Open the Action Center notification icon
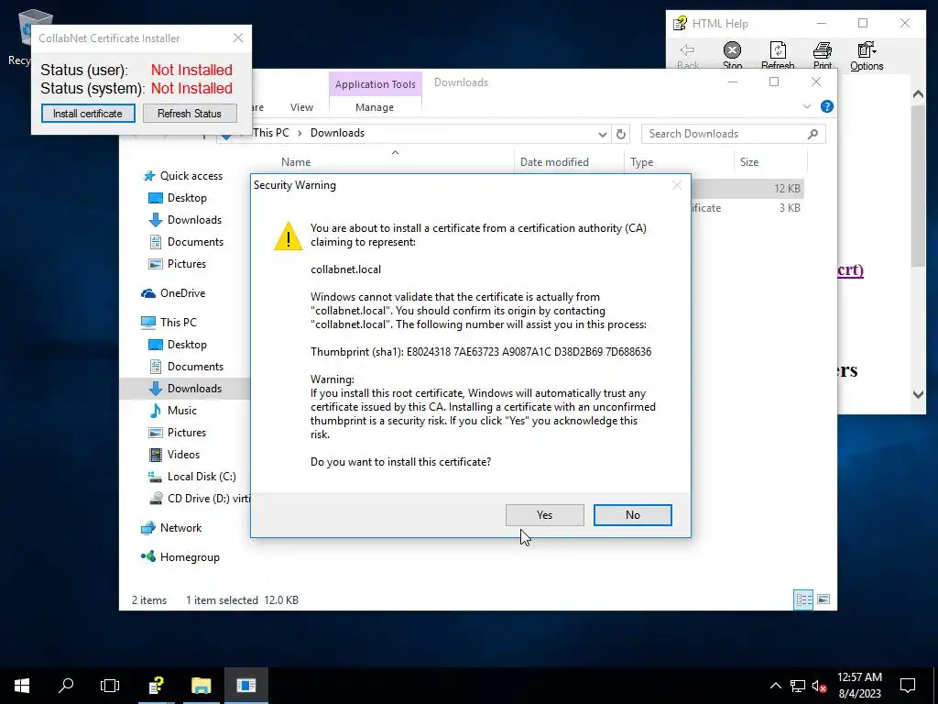This screenshot has height=704, width=938. click(x=908, y=686)
